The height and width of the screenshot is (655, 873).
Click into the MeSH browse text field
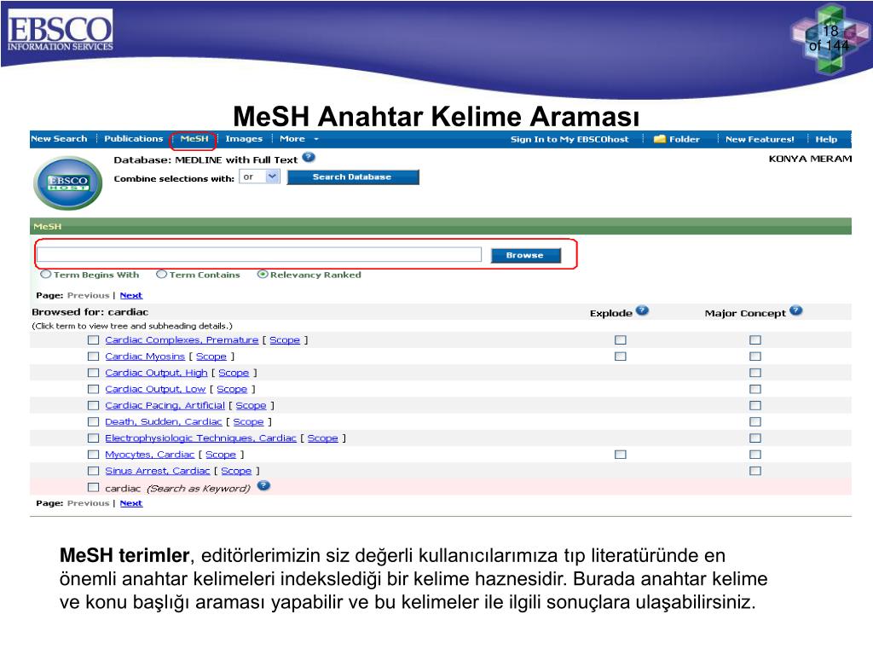[259, 254]
